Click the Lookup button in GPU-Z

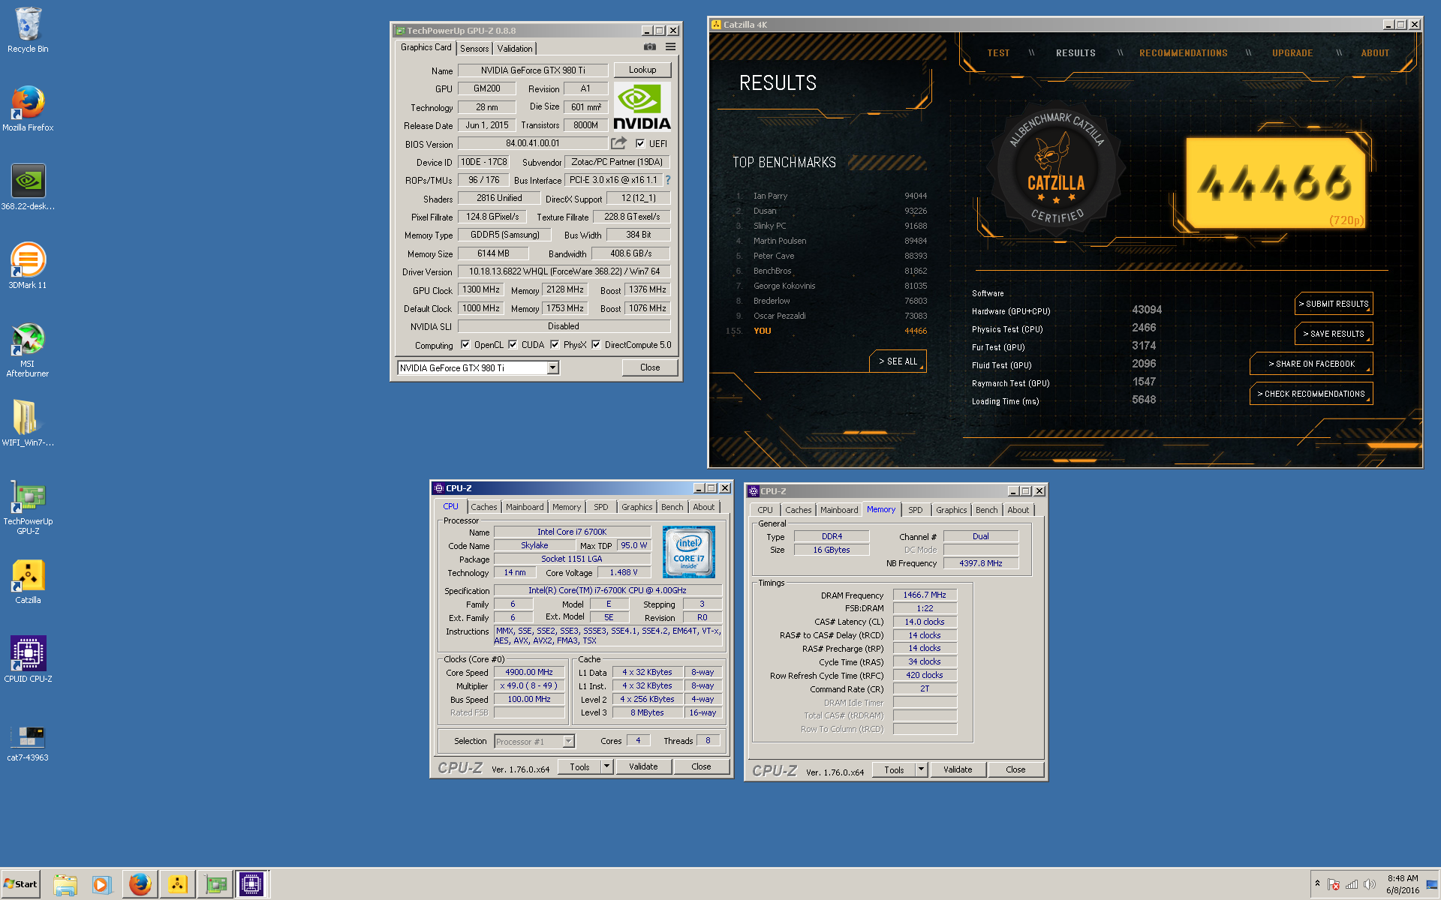click(642, 70)
